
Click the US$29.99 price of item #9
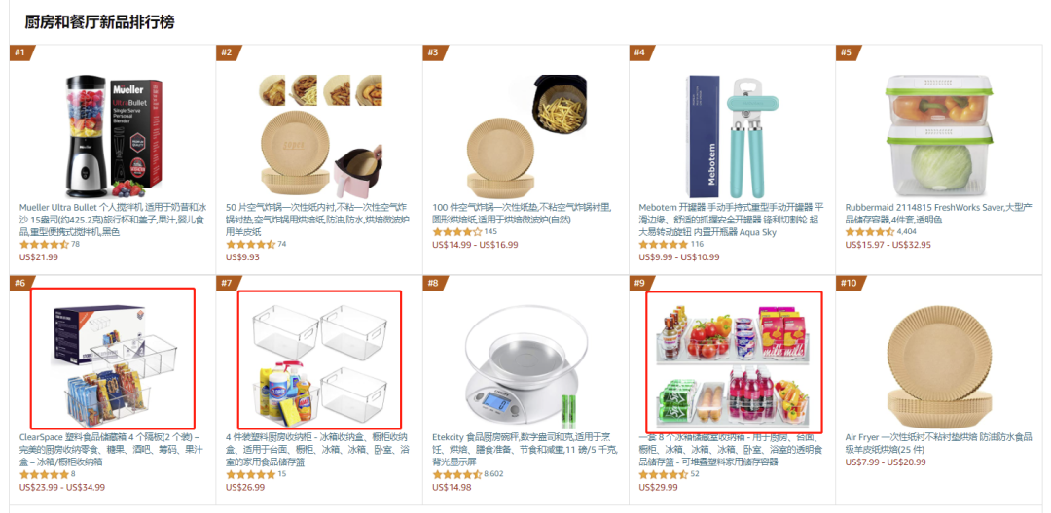tap(658, 487)
